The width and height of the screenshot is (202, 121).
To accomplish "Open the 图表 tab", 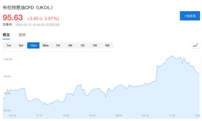I will (x=22, y=35).
